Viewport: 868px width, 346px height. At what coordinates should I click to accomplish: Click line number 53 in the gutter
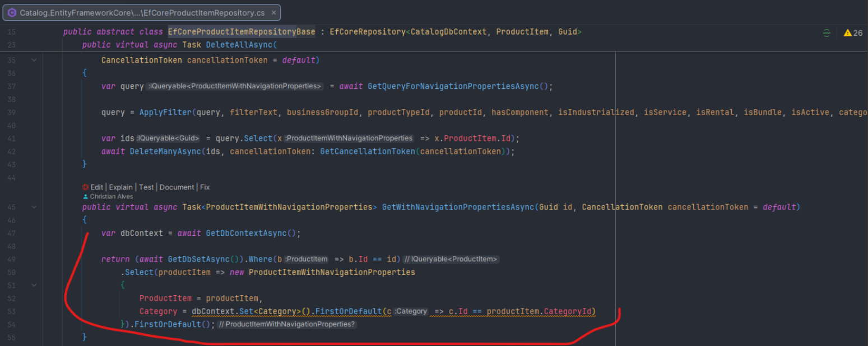pyautogui.click(x=12, y=311)
